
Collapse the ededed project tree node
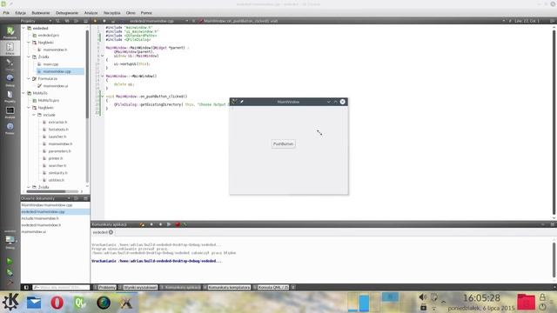[23, 28]
